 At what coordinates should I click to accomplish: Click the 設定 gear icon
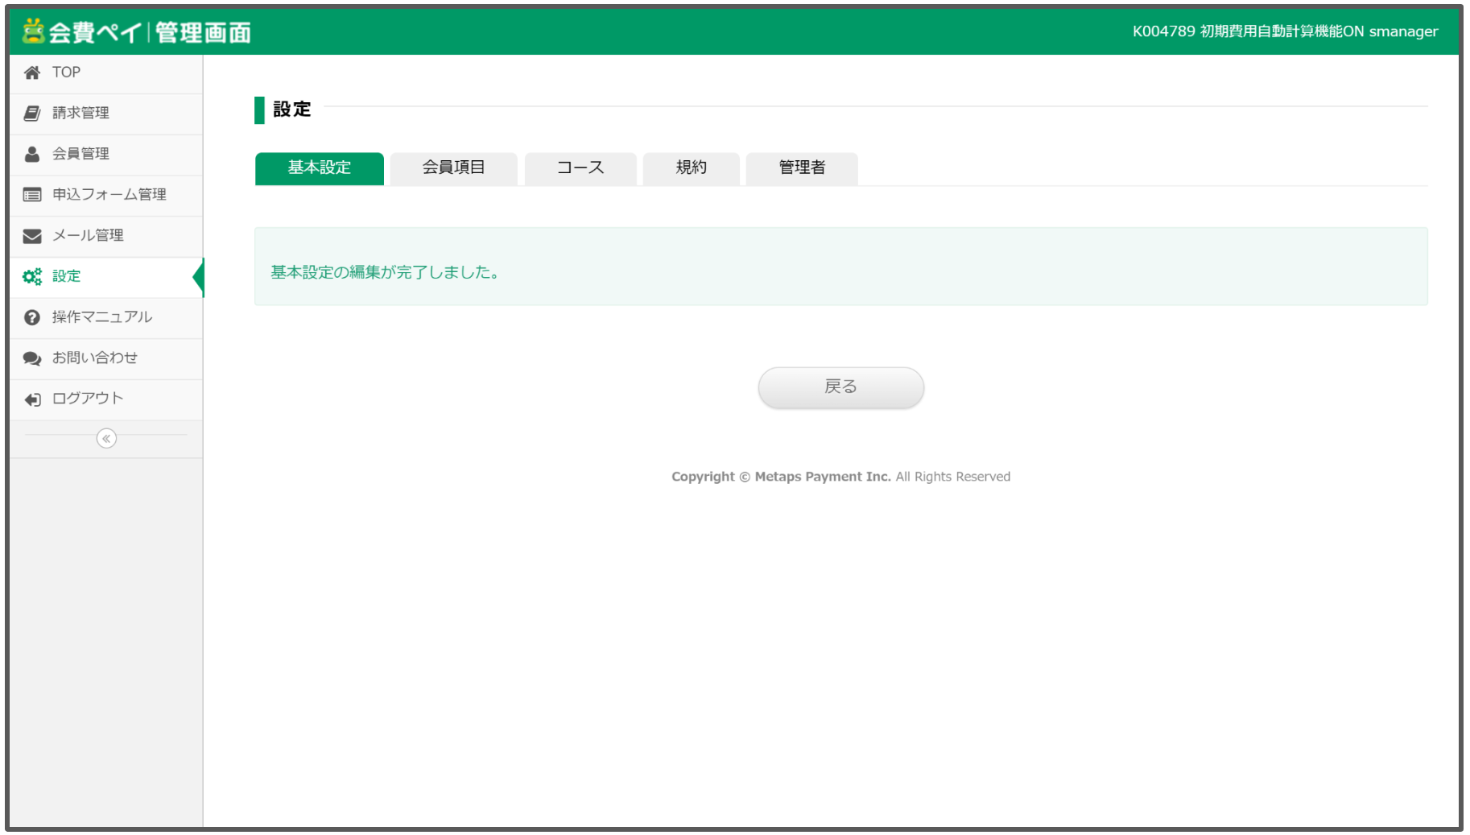click(x=31, y=276)
